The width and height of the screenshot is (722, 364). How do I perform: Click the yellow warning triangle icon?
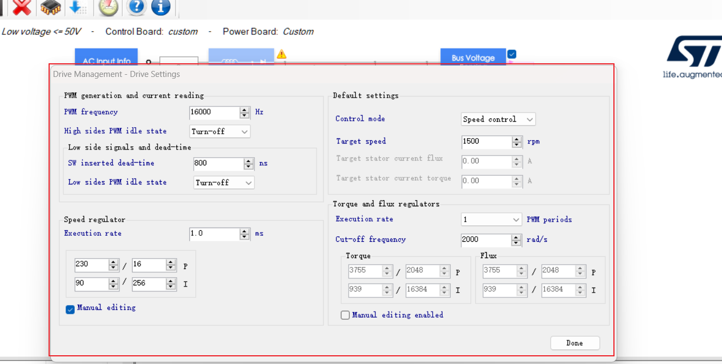click(x=282, y=54)
